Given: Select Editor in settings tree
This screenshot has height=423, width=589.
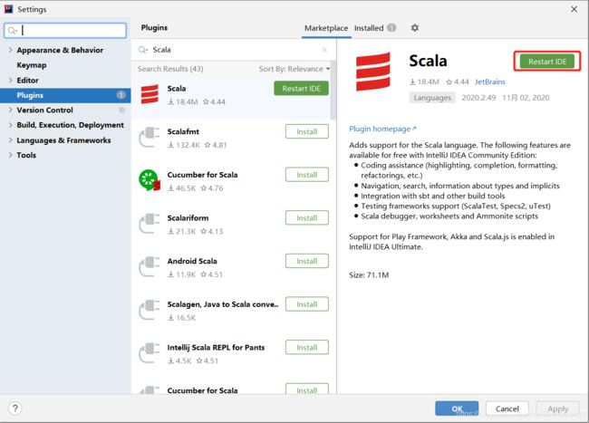Looking at the screenshot, I should coord(27,80).
